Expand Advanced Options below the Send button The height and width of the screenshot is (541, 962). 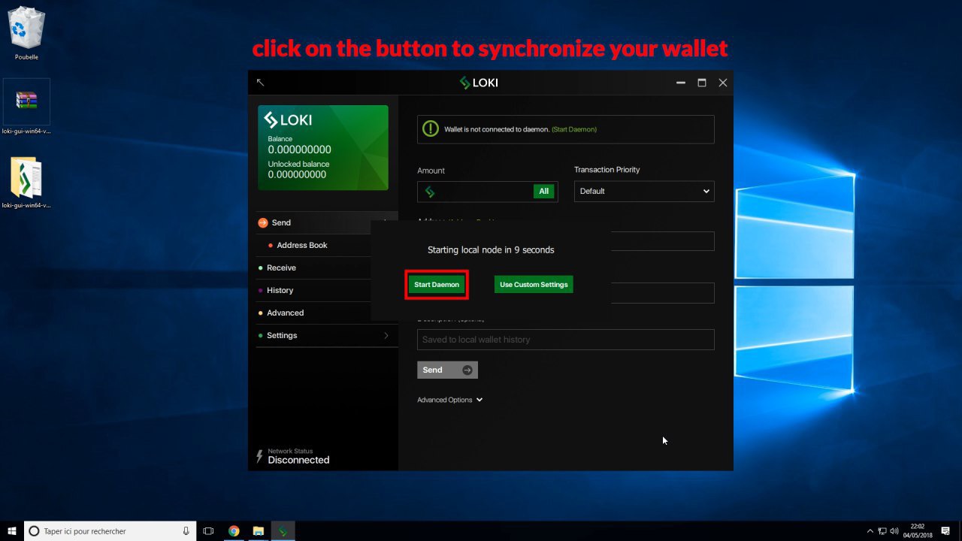tap(449, 400)
